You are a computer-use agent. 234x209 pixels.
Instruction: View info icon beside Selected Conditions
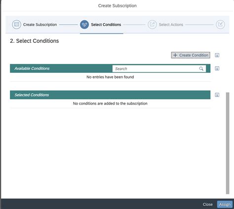click(x=217, y=95)
